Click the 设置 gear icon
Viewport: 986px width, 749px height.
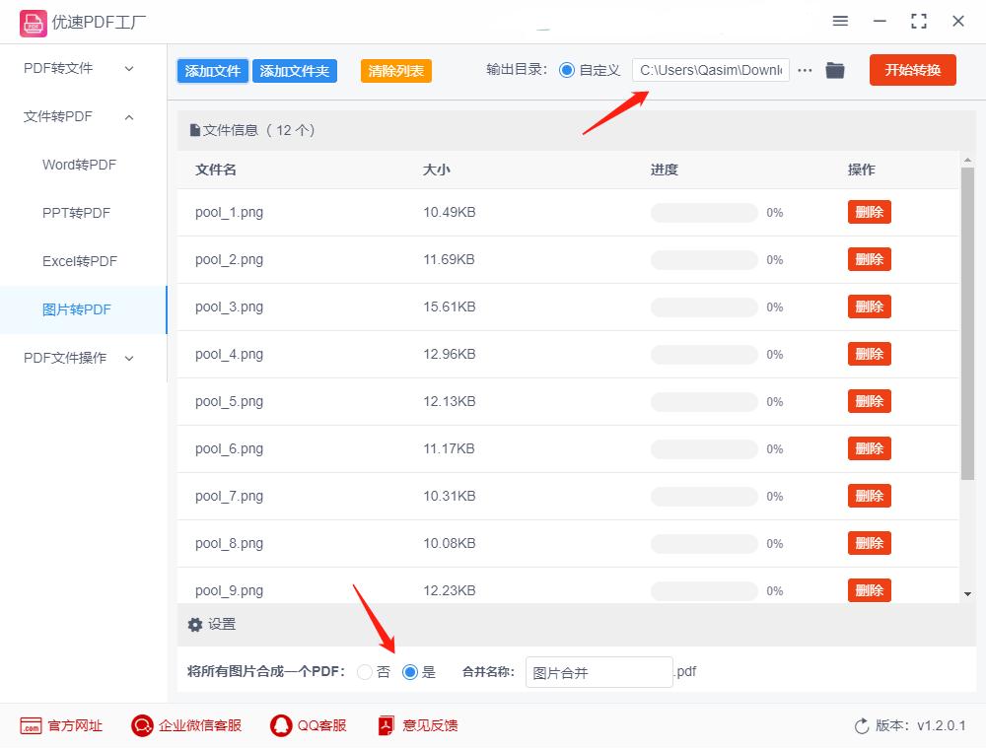point(195,624)
